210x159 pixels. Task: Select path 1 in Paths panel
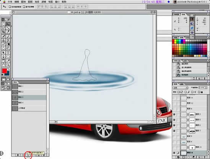click(x=29, y=86)
